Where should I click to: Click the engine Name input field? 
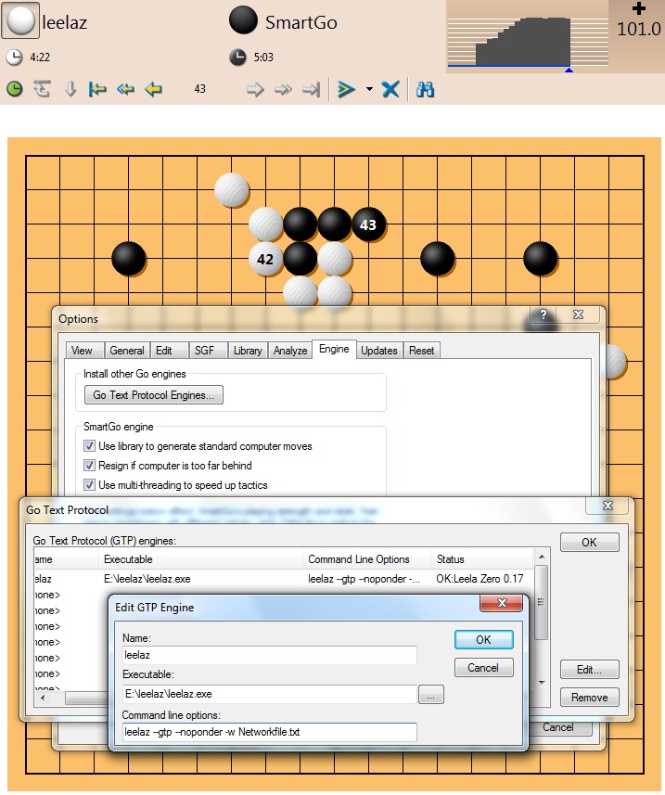pos(270,655)
